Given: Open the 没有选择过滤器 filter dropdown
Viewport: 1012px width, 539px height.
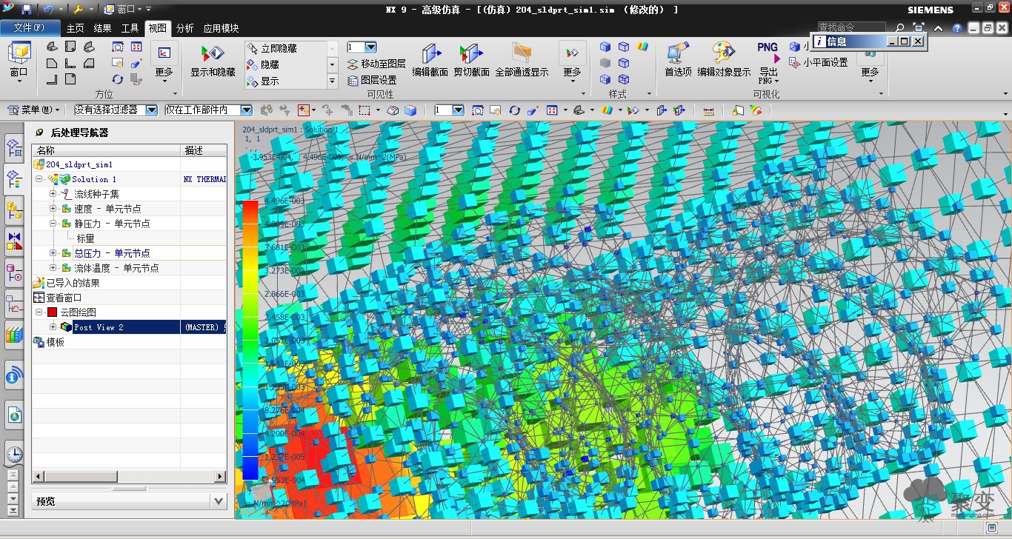Looking at the screenshot, I should (x=151, y=110).
